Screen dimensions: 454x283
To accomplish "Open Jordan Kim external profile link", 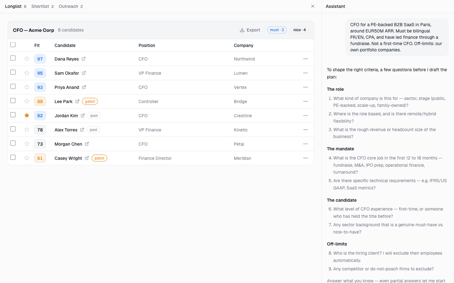I will pos(83,115).
